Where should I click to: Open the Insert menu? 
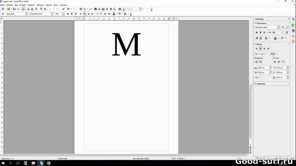(x=23, y=5)
